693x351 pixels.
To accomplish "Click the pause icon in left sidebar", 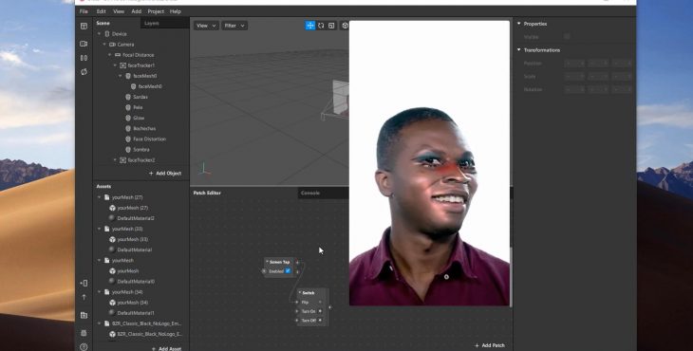I will tap(84, 58).
